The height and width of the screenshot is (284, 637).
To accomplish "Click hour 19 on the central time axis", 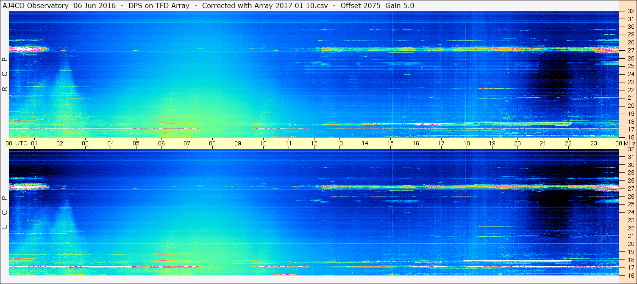I will 492,143.
